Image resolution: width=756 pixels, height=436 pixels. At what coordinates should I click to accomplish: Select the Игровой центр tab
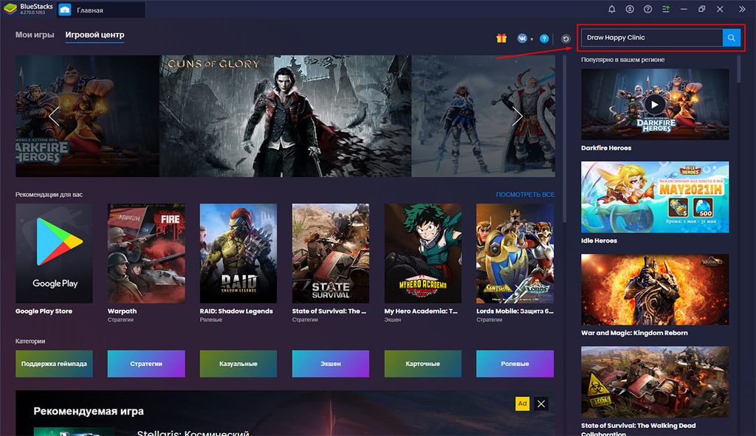(94, 35)
